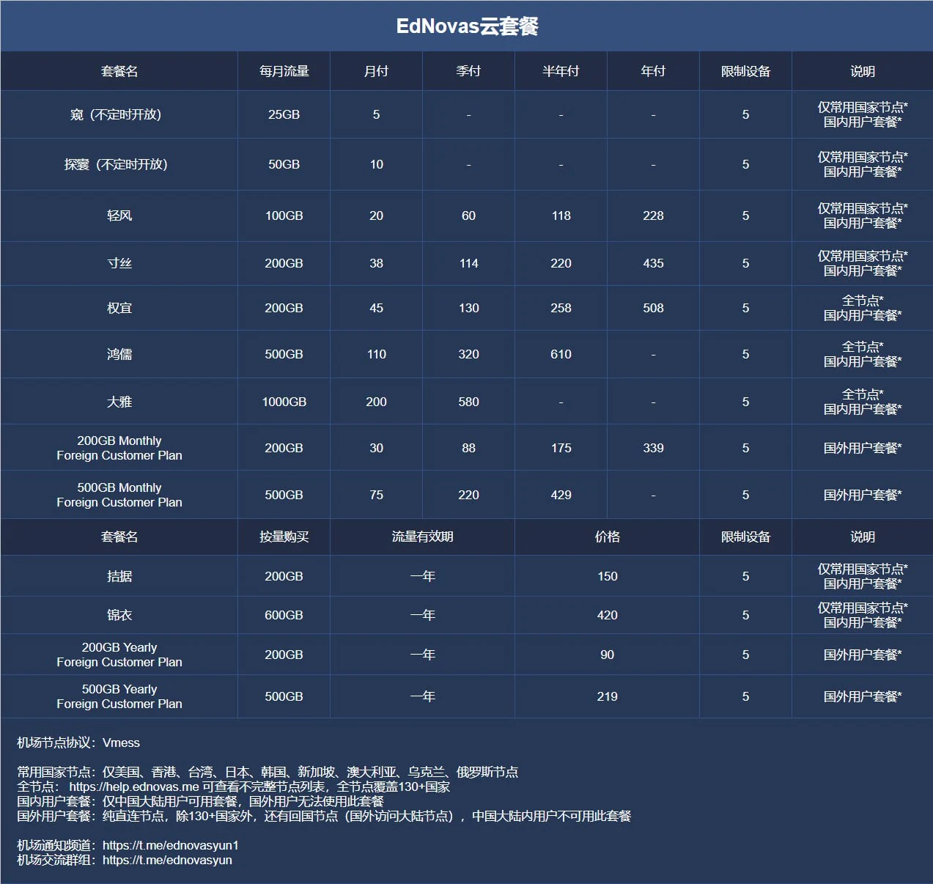Viewport: 933px width, 884px height.
Task: Select the 探囊 plan monthly price 10
Action: pos(376,164)
